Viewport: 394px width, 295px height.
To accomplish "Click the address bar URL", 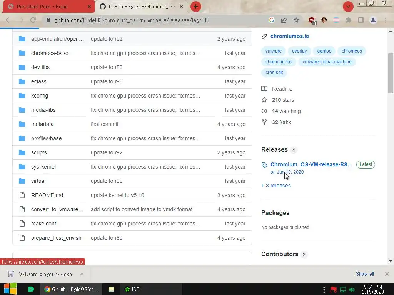I will (x=132, y=20).
